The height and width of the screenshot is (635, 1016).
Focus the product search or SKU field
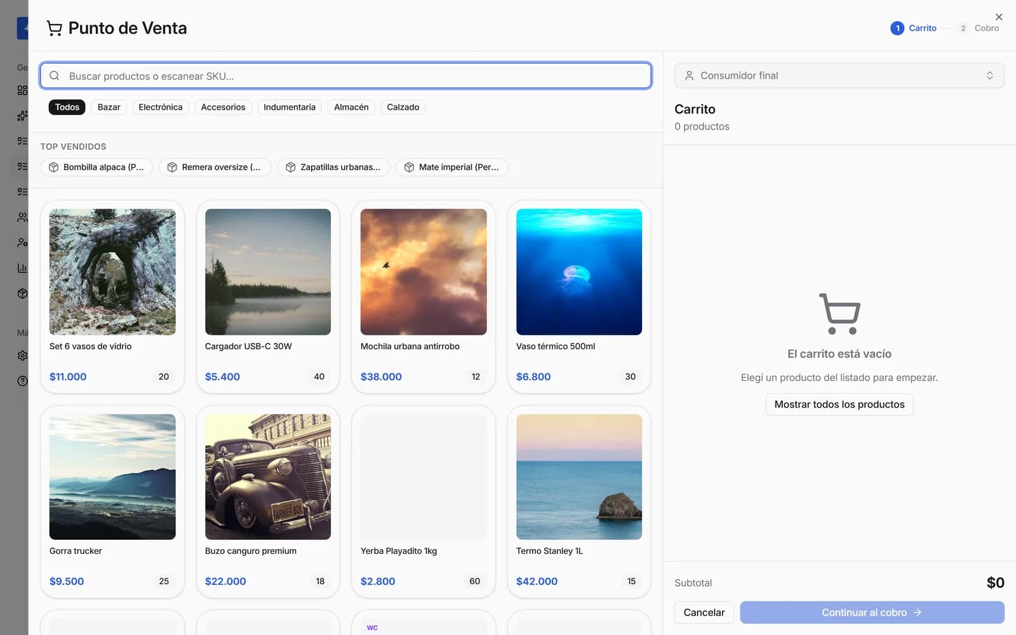tap(345, 76)
